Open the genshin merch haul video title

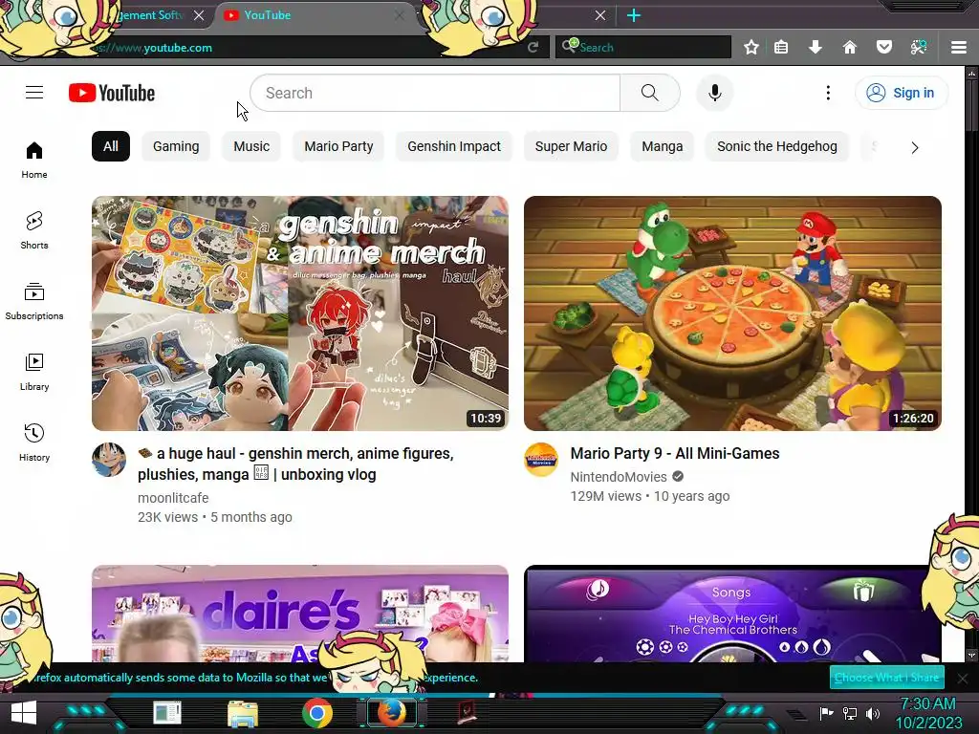[x=296, y=464]
